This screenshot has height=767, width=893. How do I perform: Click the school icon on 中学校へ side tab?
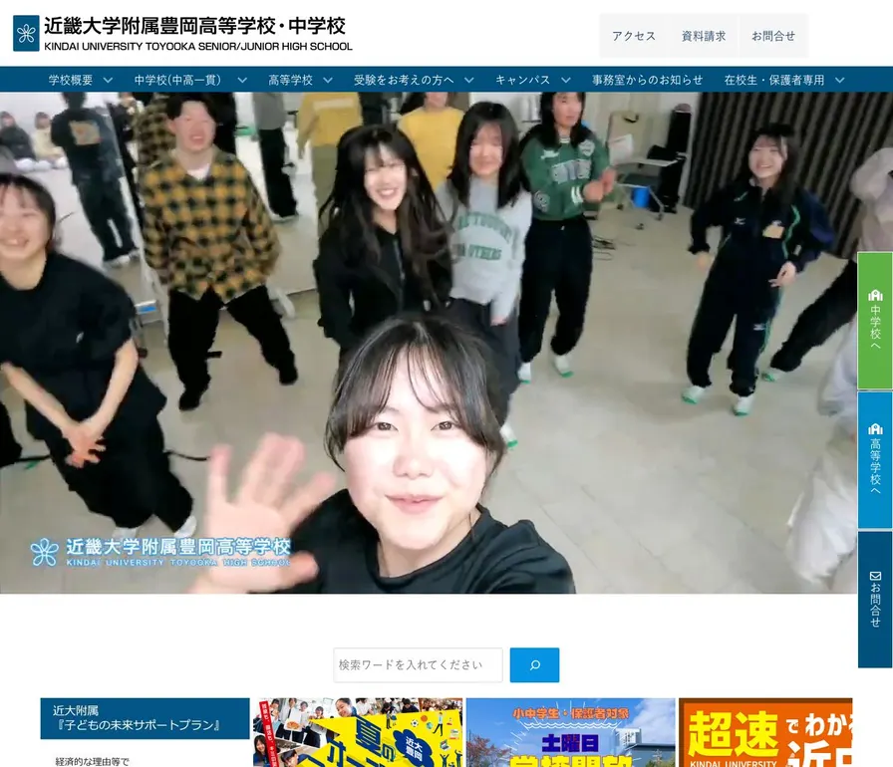tap(875, 295)
